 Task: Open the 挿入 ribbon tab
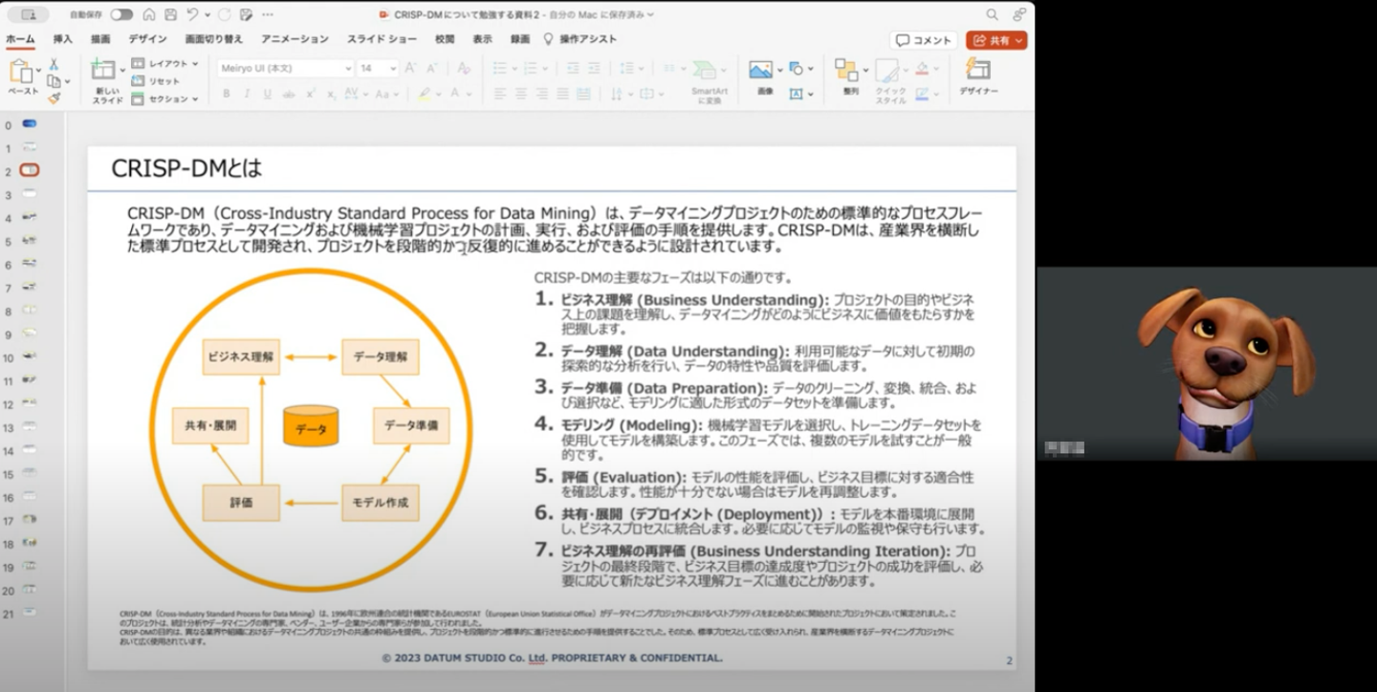click(x=62, y=39)
